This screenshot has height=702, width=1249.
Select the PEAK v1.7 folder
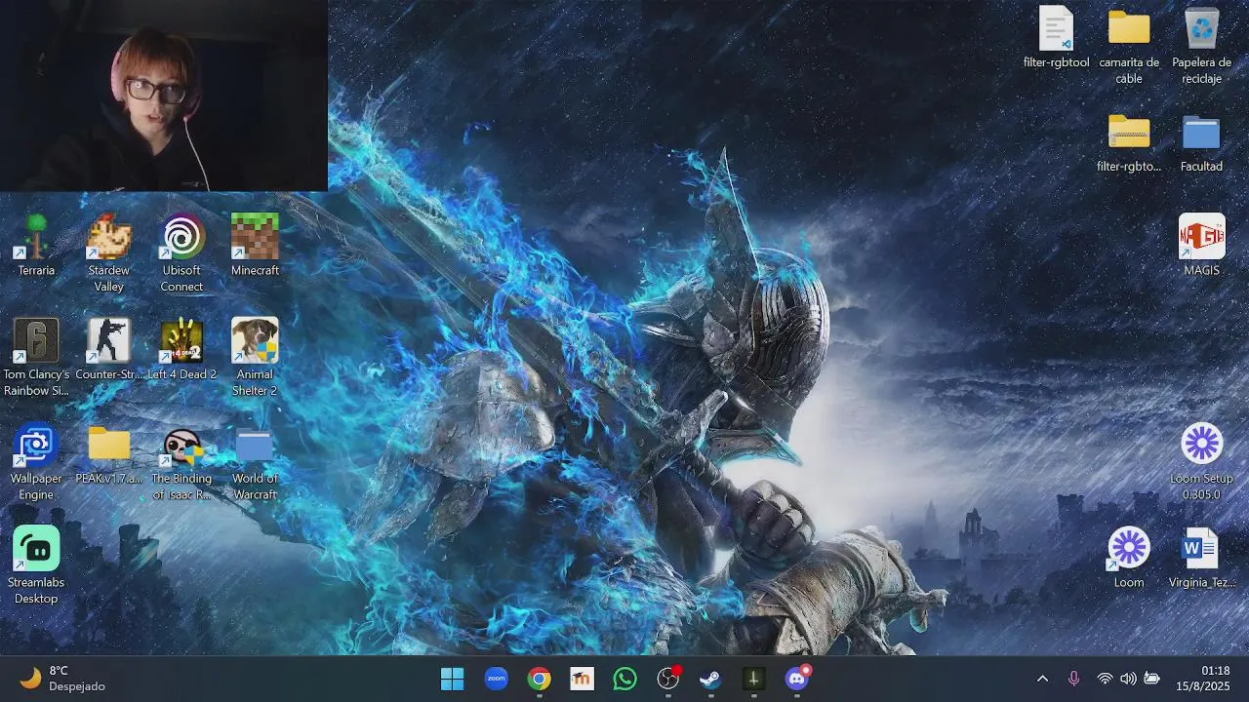point(108,453)
